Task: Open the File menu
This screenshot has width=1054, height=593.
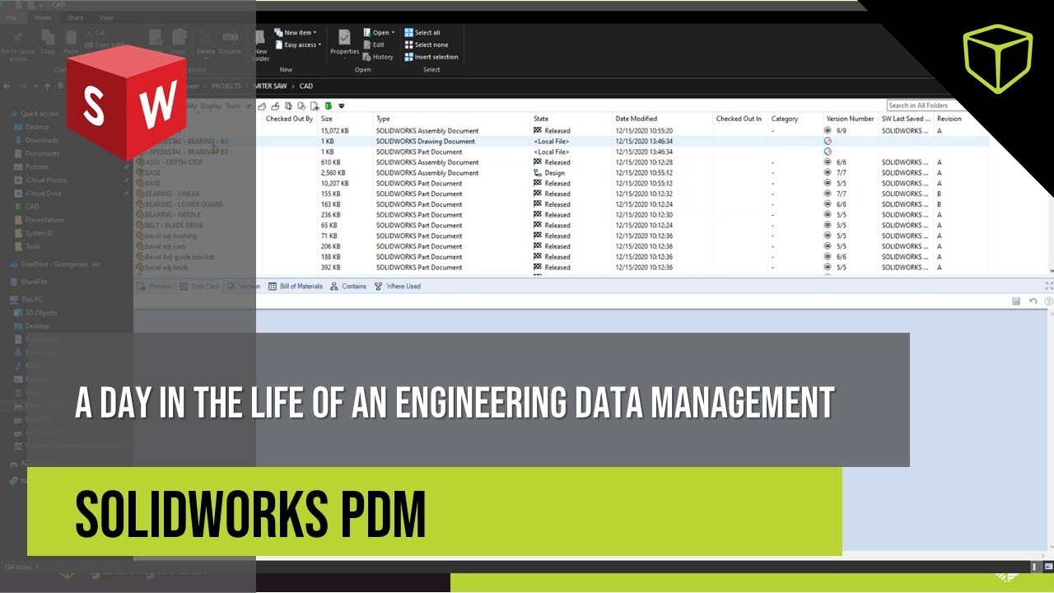Action: (13, 17)
